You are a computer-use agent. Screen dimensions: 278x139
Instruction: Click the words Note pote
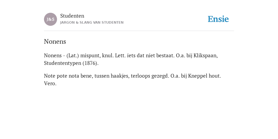(x=55, y=76)
